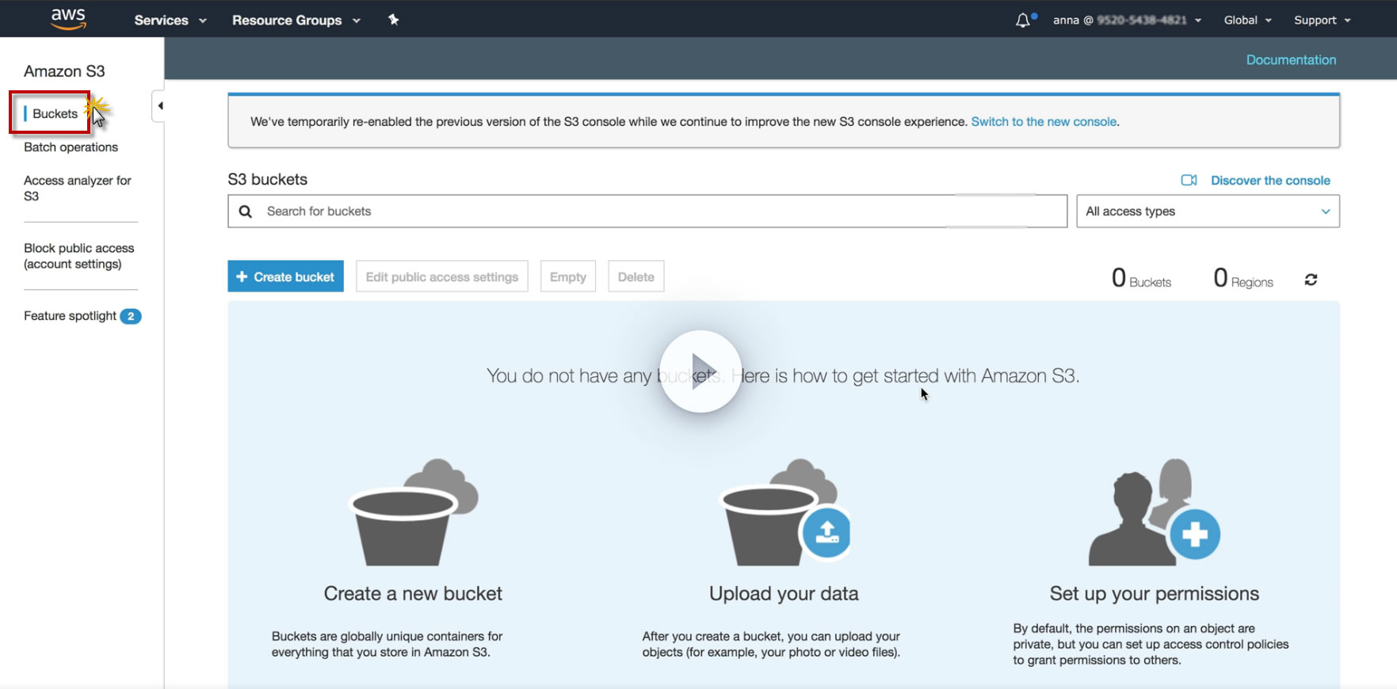Click the Set up your permissions illustration

[1154, 512]
